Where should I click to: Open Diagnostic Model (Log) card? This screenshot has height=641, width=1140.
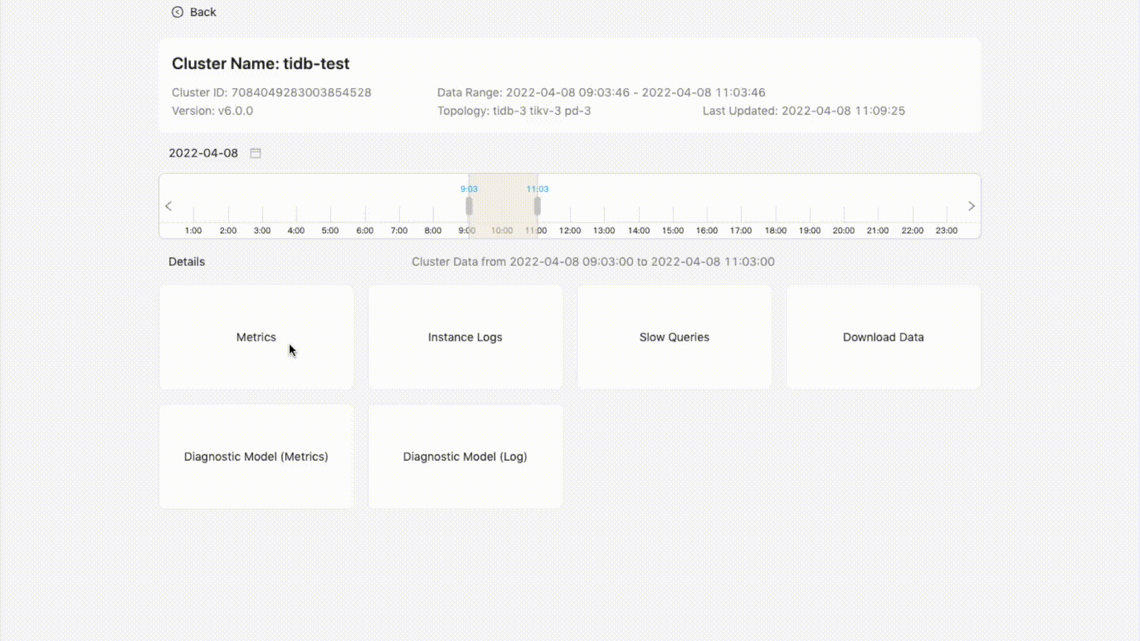coord(465,456)
